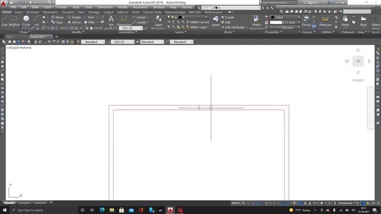Viewport: 381px width, 214px height.
Task: Open the ByLayer linetype dropdown
Action: pos(285,27)
